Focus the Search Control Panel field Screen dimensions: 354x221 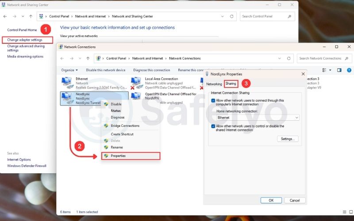267,16
